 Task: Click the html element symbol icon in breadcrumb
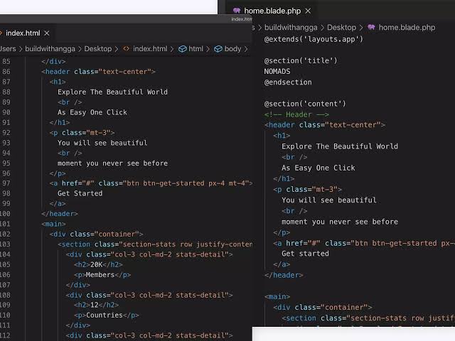(182, 49)
